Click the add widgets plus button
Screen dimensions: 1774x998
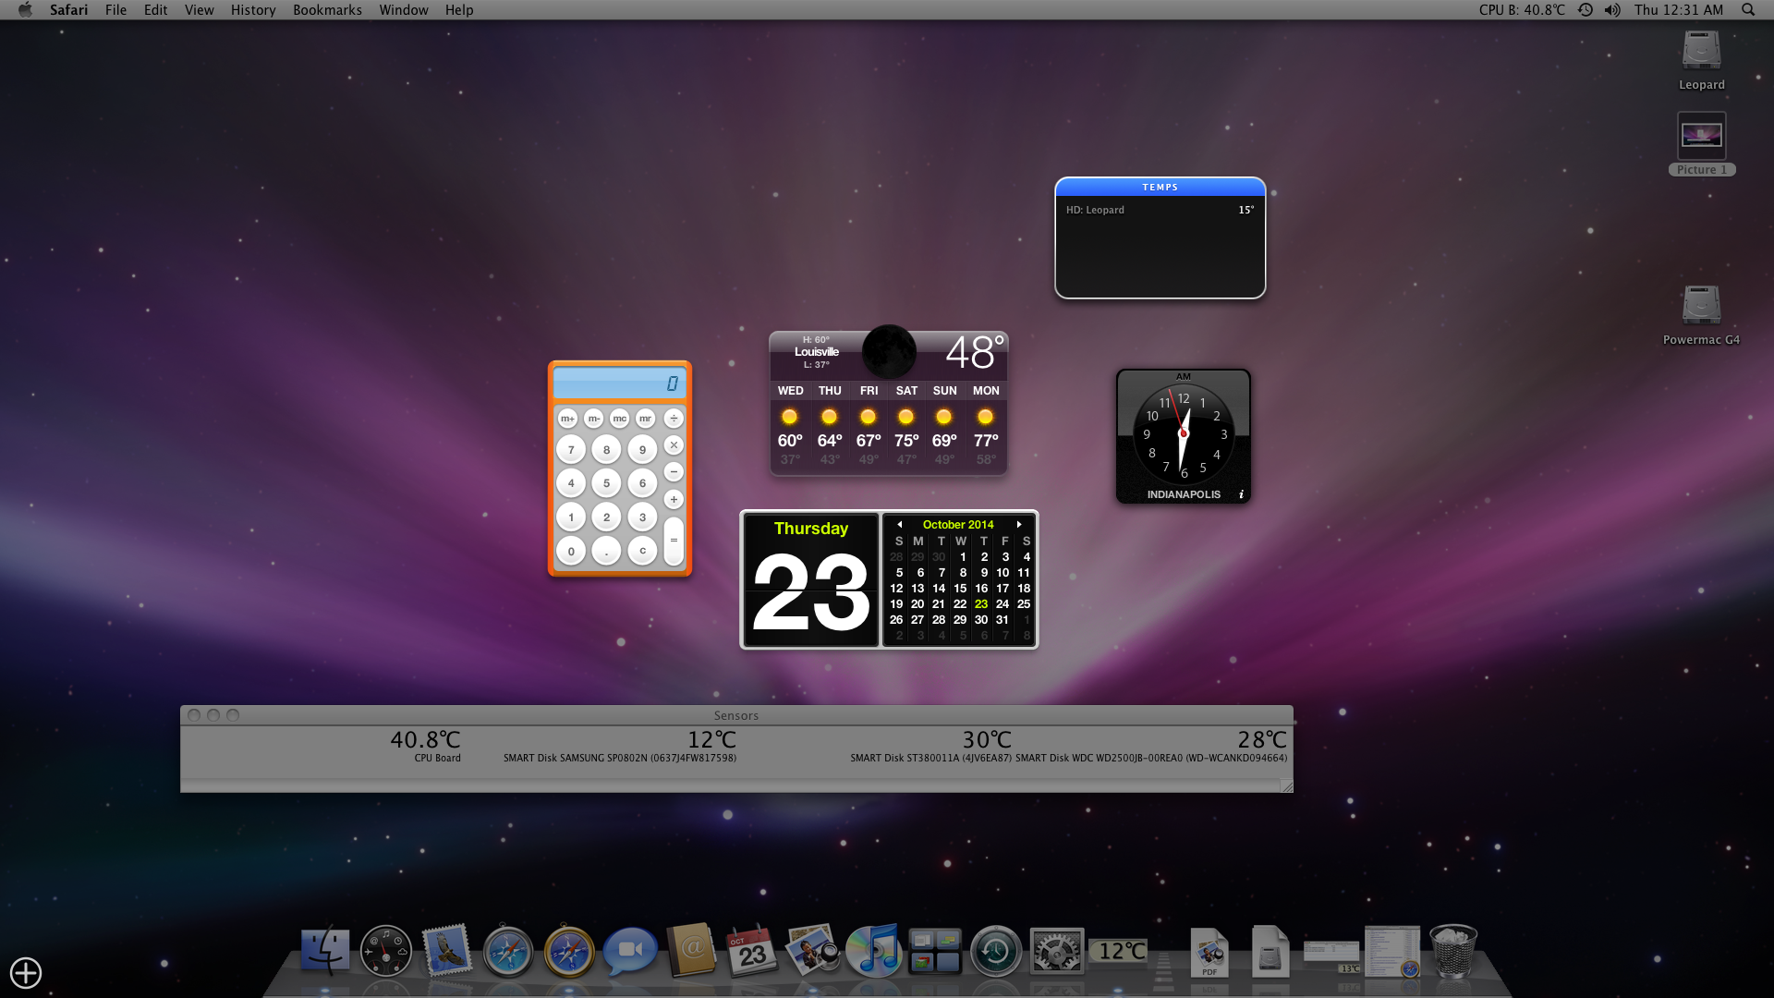pos(26,972)
